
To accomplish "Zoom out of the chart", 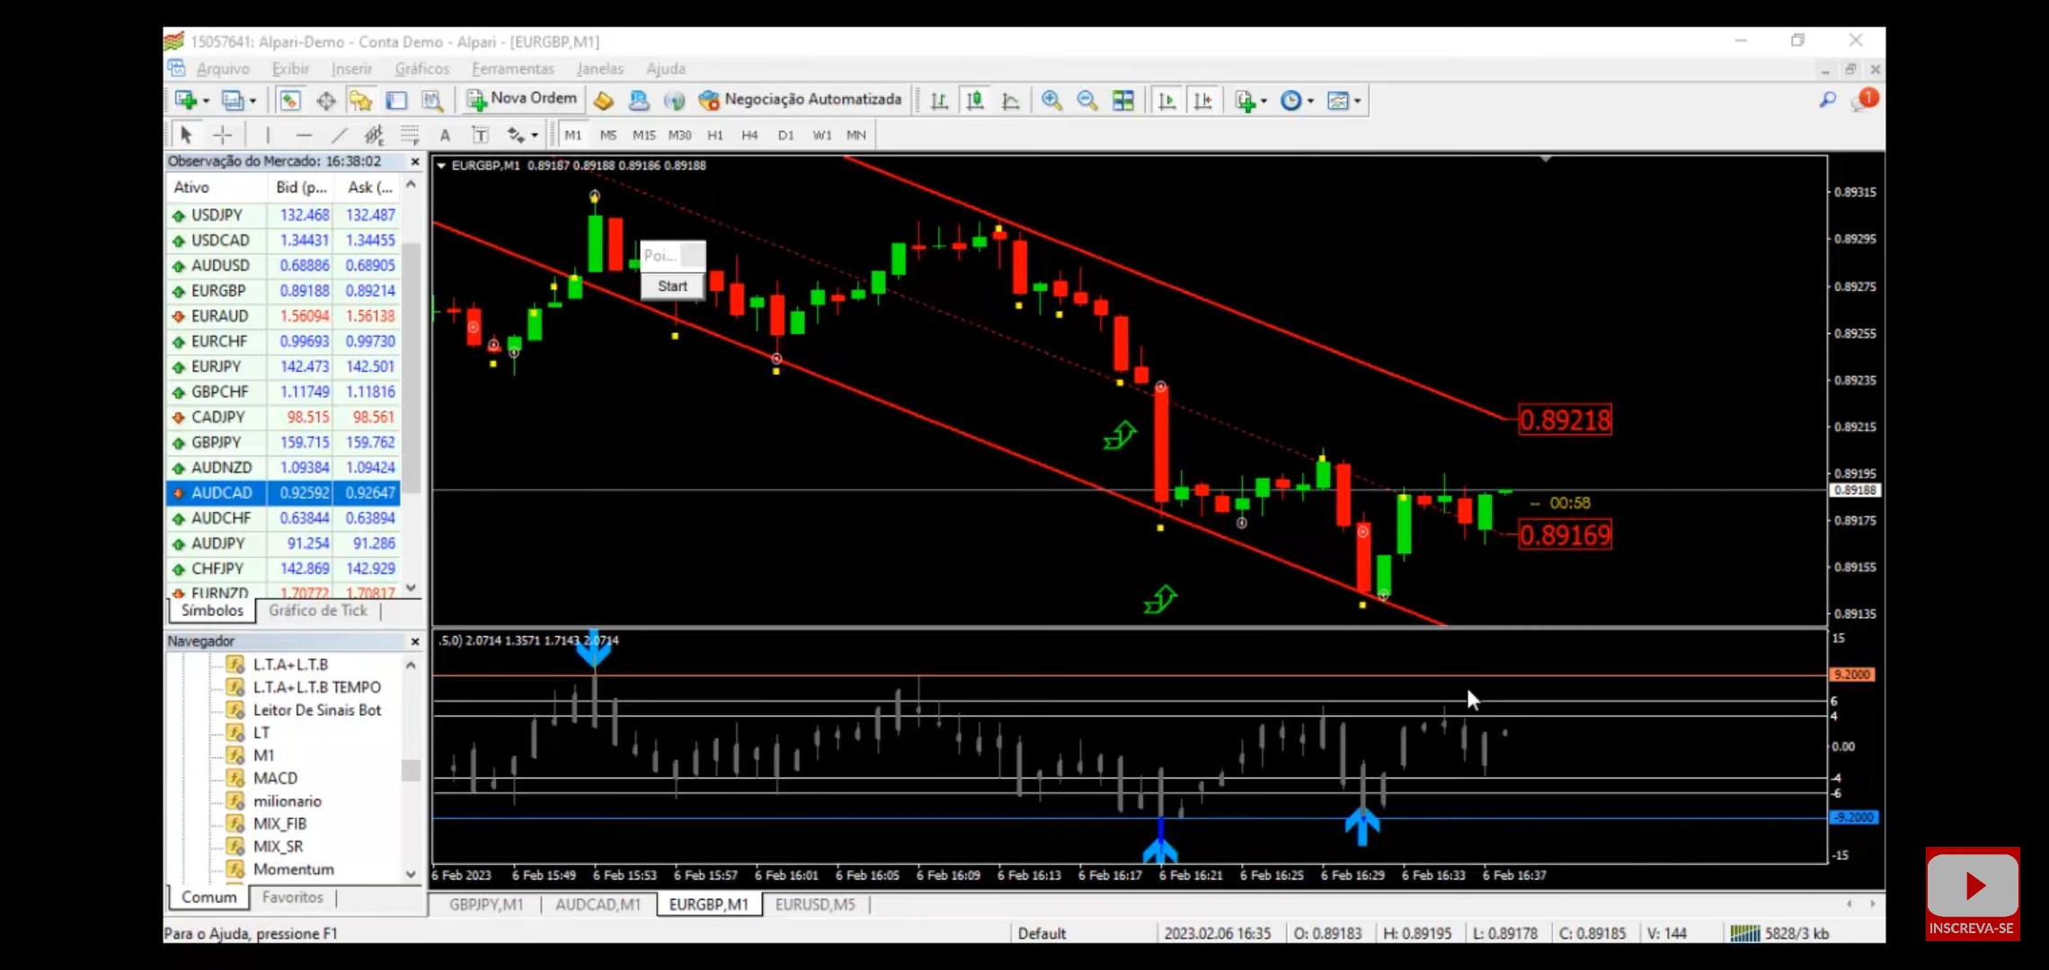I will pos(1087,100).
